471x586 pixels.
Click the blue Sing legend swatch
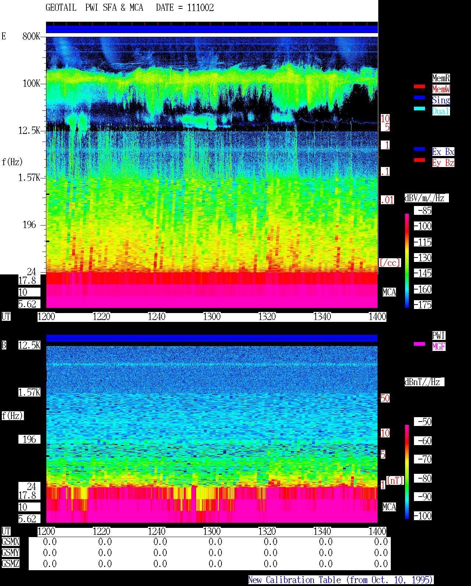pyautogui.click(x=419, y=97)
